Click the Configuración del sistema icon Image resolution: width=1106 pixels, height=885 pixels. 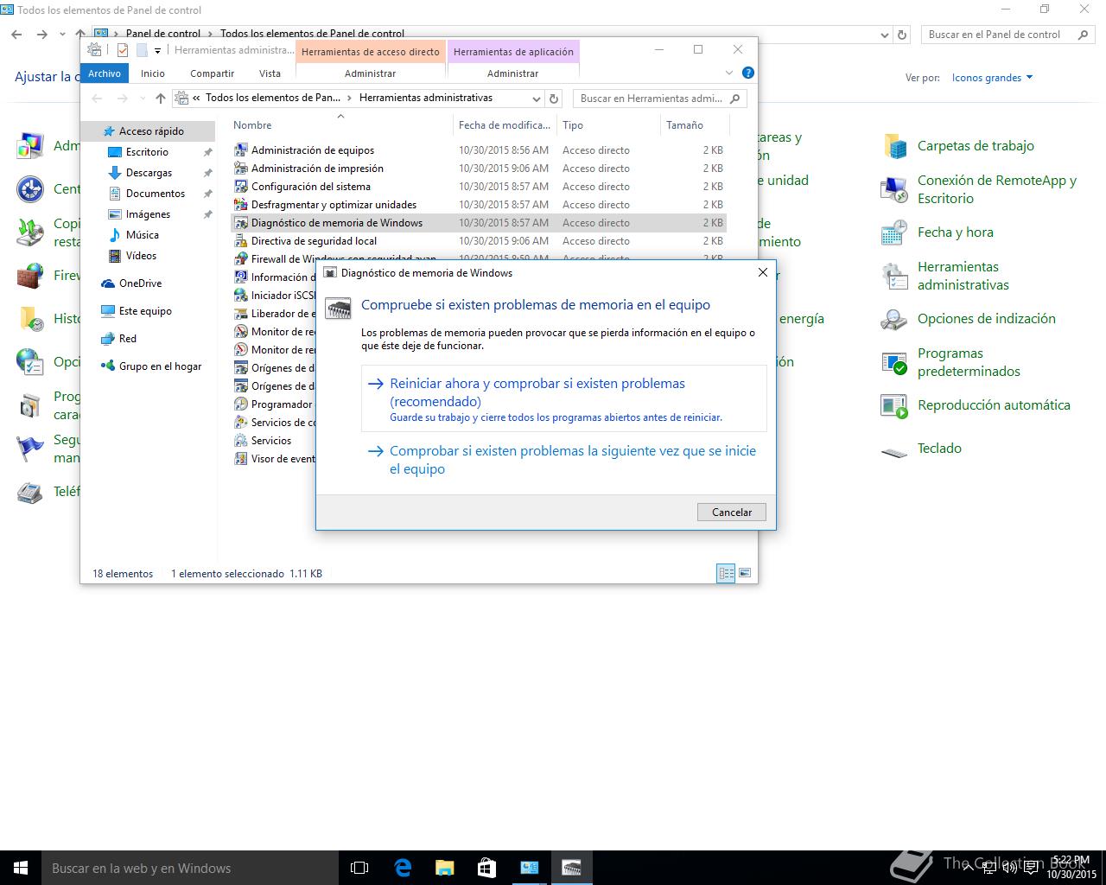[x=241, y=187]
